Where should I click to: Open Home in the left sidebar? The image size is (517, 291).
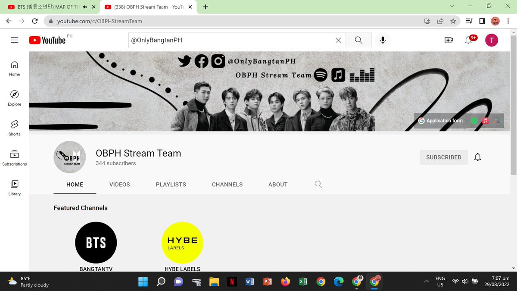(x=15, y=69)
